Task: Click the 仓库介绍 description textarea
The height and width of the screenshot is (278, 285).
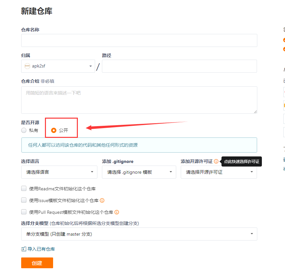Action: [139, 100]
